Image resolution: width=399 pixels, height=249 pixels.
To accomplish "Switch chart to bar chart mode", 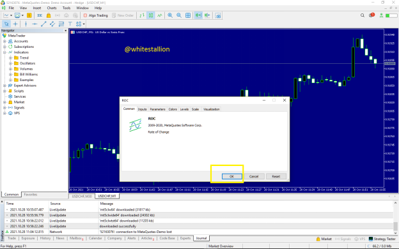I will (x=142, y=15).
